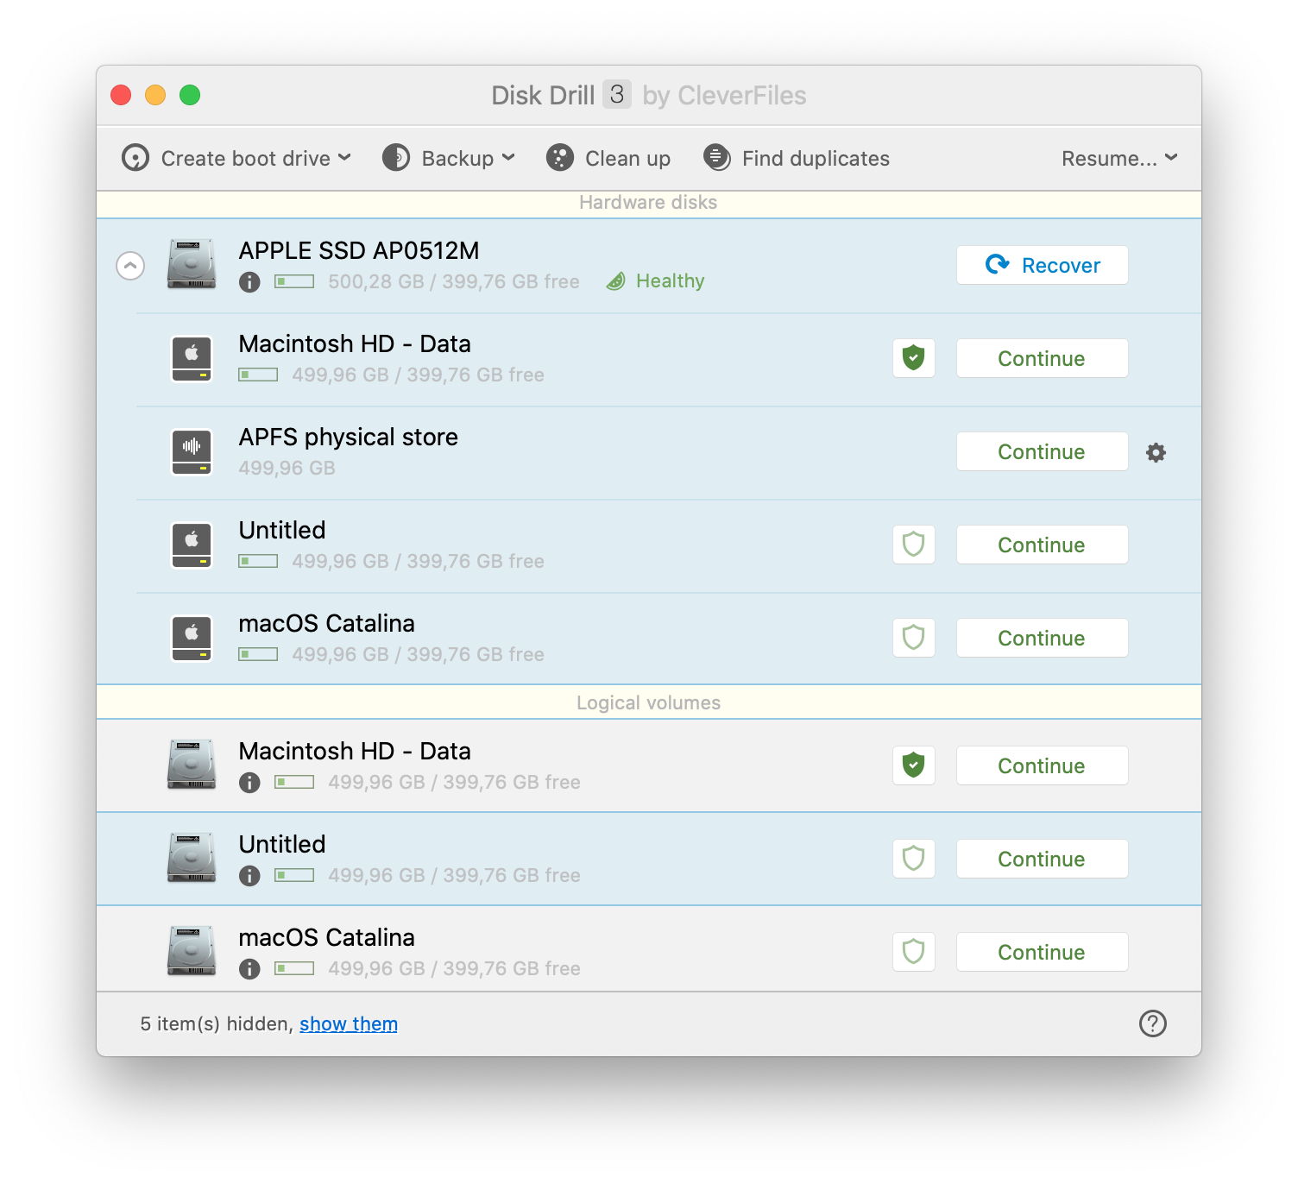
Task: Collapse the APPLE SSD AP0512M disk
Action: pyautogui.click(x=130, y=265)
